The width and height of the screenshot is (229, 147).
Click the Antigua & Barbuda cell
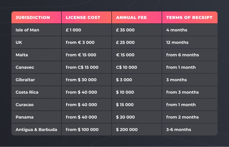36,130
